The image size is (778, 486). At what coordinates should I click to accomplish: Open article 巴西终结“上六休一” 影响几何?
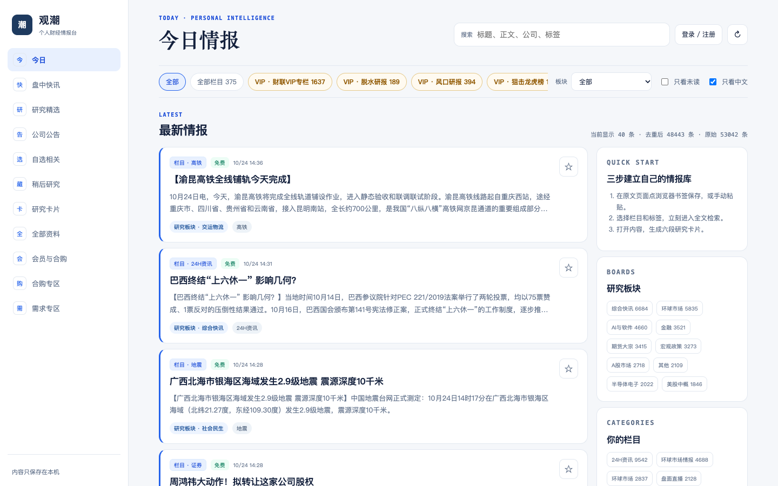pyautogui.click(x=233, y=280)
